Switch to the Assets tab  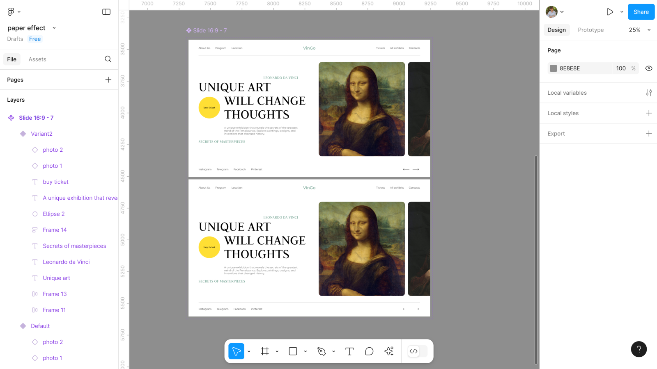click(x=37, y=59)
